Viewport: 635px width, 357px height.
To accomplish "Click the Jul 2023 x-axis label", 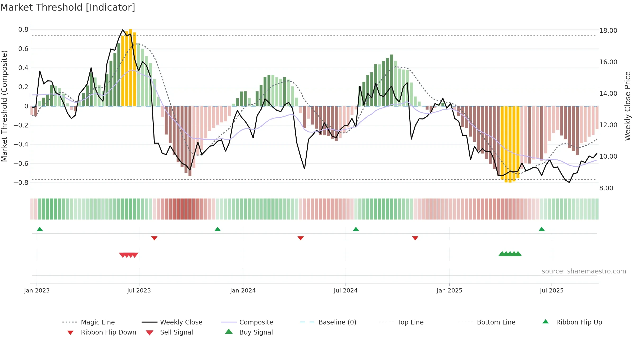I will (139, 290).
